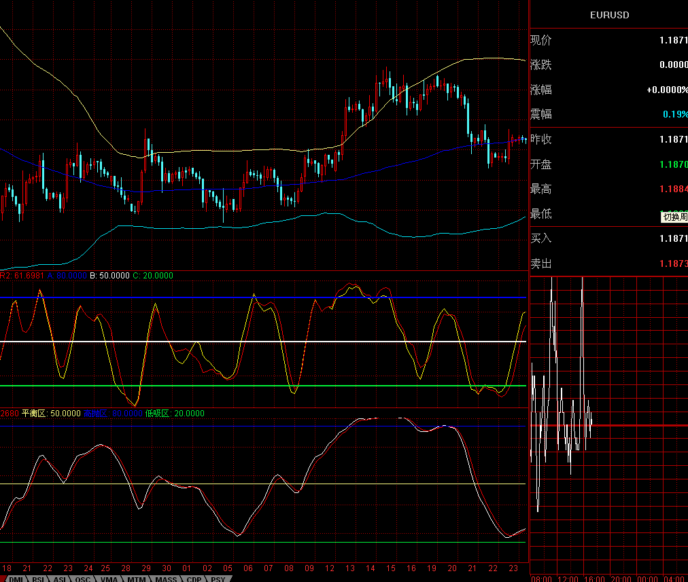
Task: Click the 00:00 time label on intraday chart
Action: tap(647, 579)
